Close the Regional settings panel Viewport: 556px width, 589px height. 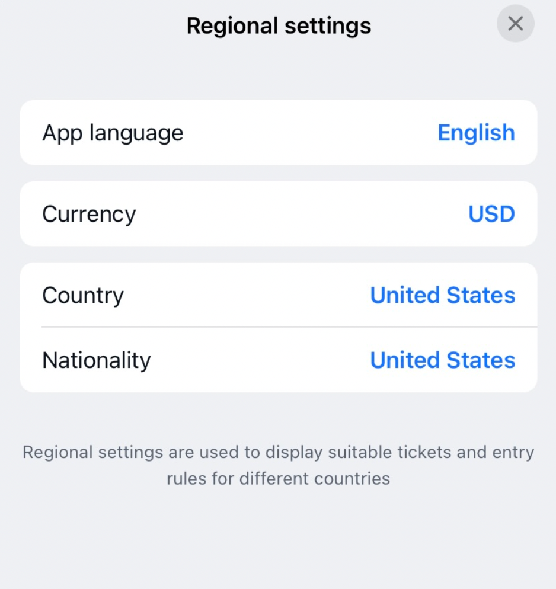515,24
